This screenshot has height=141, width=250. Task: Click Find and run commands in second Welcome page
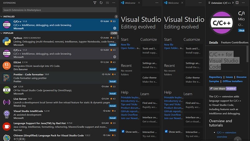(x=193, y=105)
